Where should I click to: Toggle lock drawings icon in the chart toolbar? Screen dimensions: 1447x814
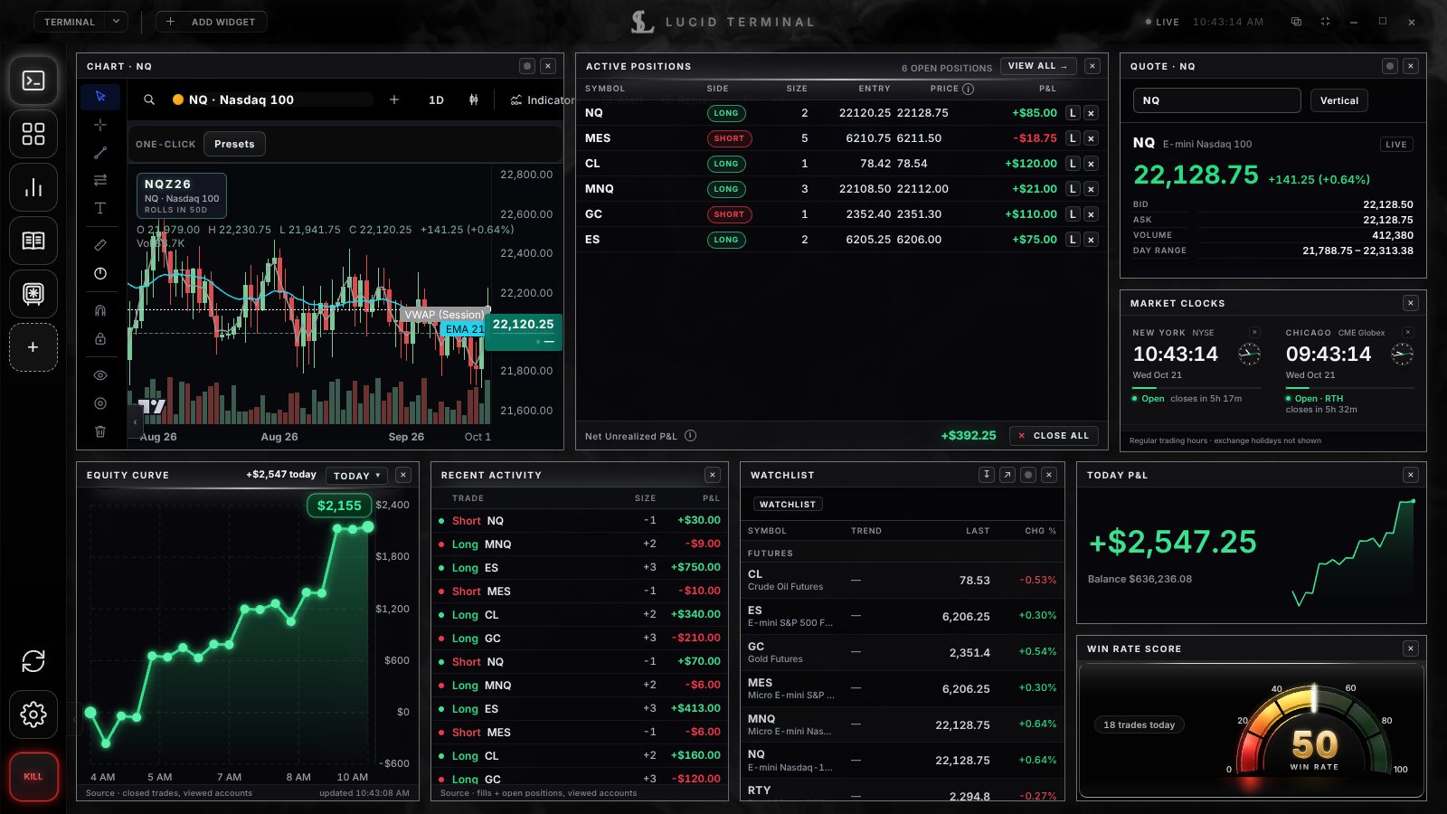(x=100, y=338)
